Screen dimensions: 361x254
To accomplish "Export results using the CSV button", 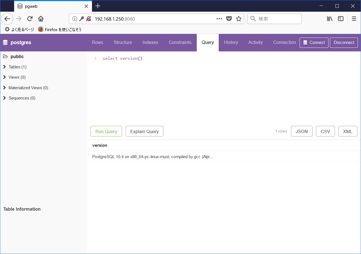I will [325, 131].
